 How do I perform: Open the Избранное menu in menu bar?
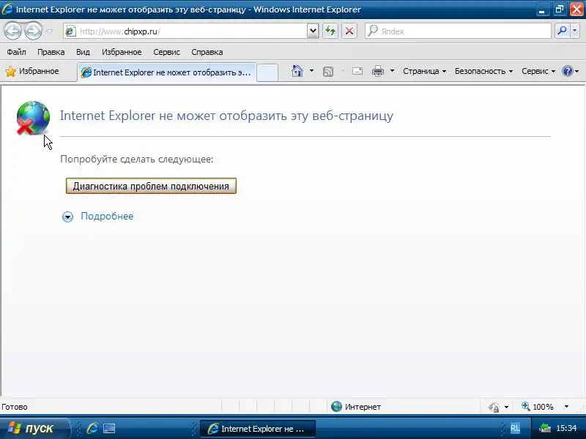tap(122, 52)
